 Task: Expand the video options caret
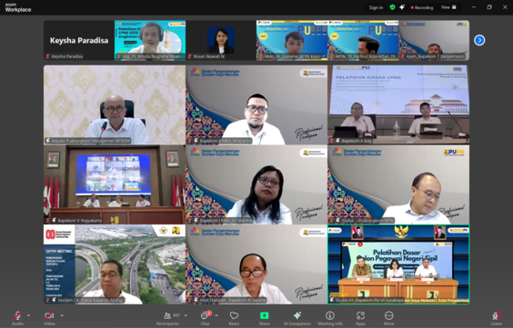[62, 315]
